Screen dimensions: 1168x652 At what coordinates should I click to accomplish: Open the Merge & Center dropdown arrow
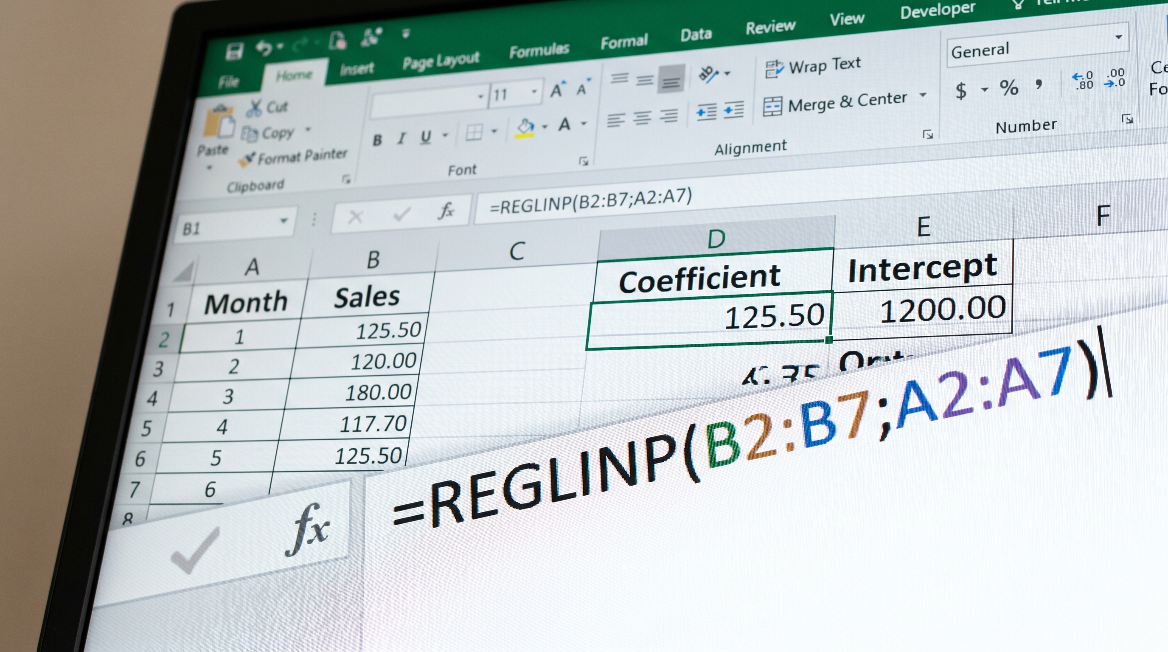923,95
